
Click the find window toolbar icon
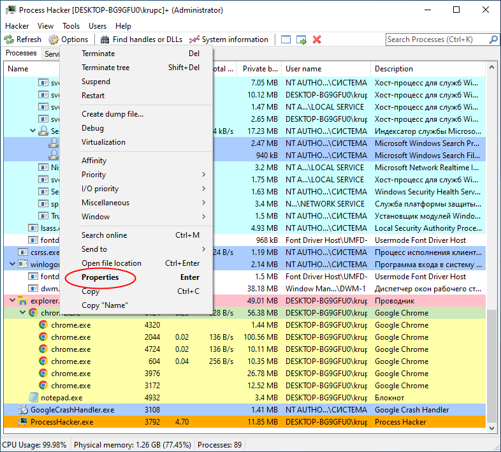pos(286,40)
